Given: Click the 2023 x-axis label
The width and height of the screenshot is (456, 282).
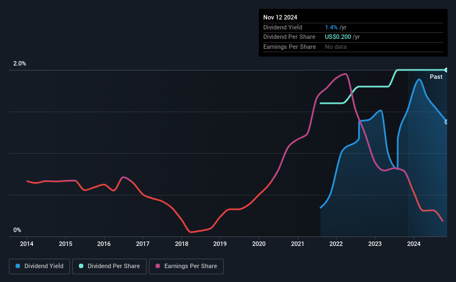Looking at the screenshot, I should tap(375, 244).
